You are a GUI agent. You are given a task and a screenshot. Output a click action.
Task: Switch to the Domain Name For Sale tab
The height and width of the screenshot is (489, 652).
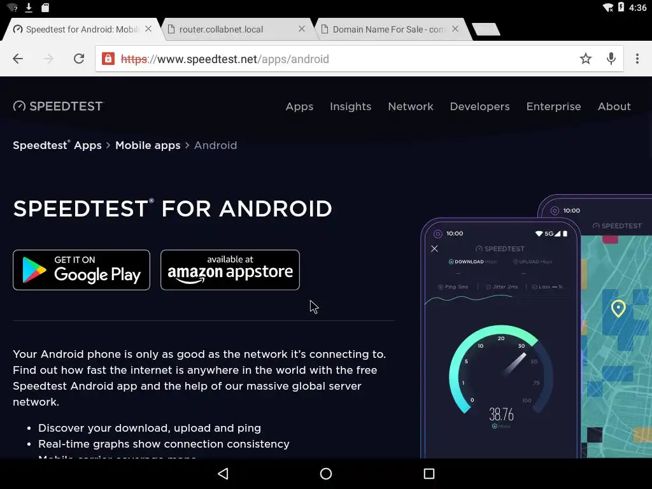(x=388, y=29)
